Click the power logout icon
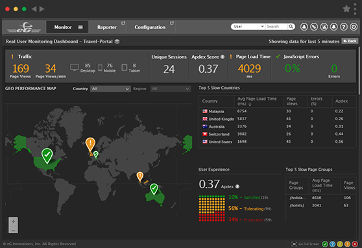362x248 pixels. click(354, 27)
